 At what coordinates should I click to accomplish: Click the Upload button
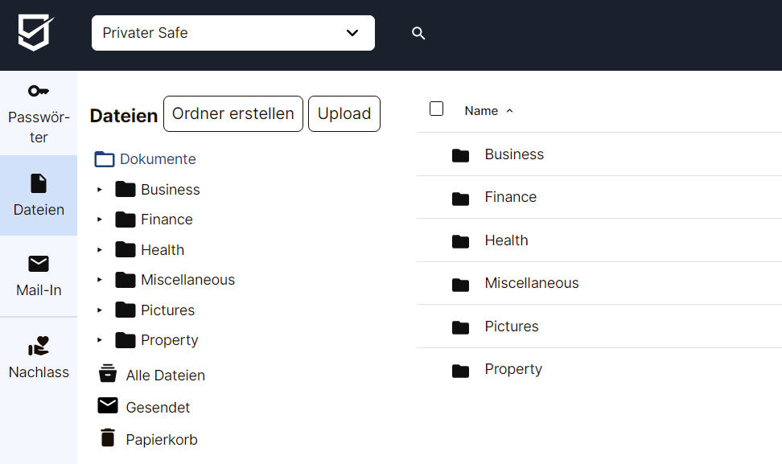tap(344, 113)
